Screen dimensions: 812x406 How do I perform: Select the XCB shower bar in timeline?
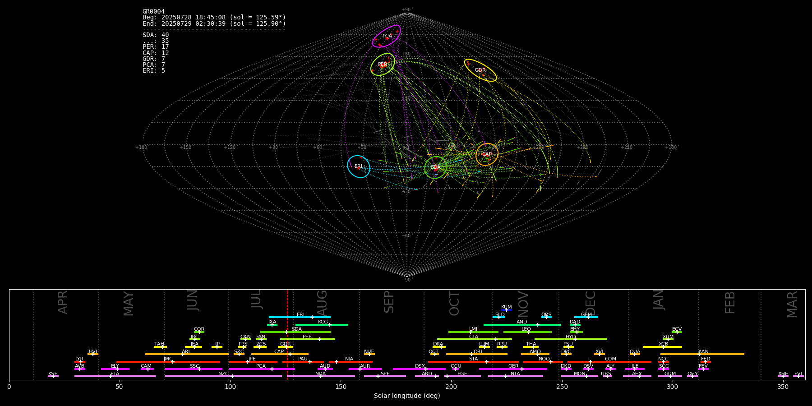coord(662,347)
